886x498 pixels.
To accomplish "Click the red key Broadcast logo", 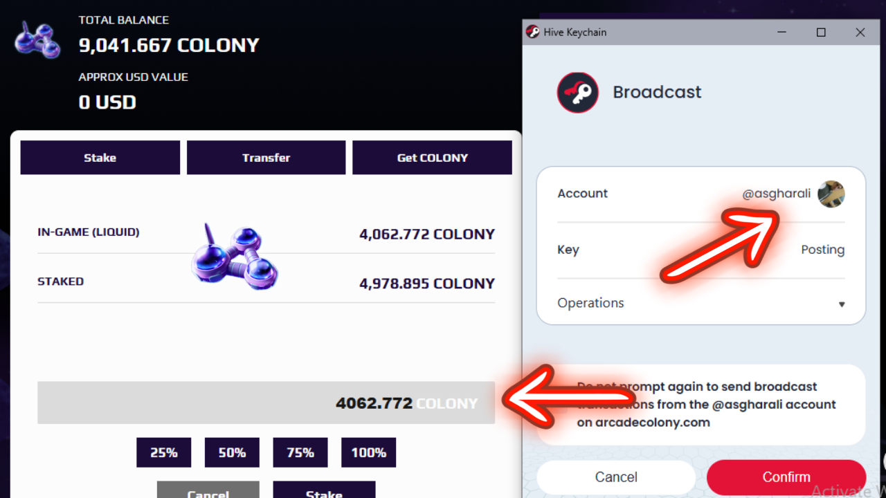I will point(577,93).
